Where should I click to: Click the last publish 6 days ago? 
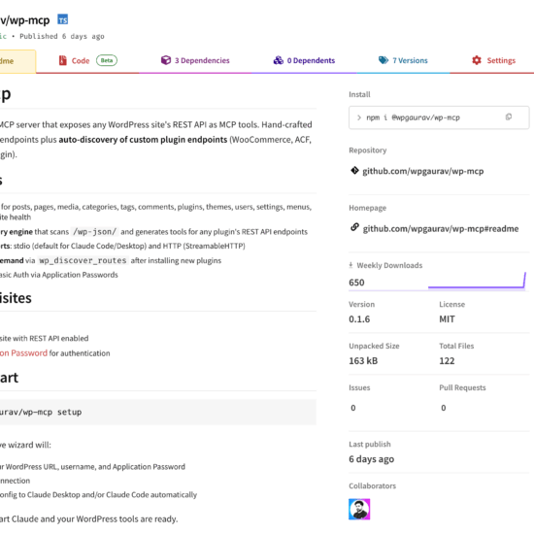click(371, 459)
